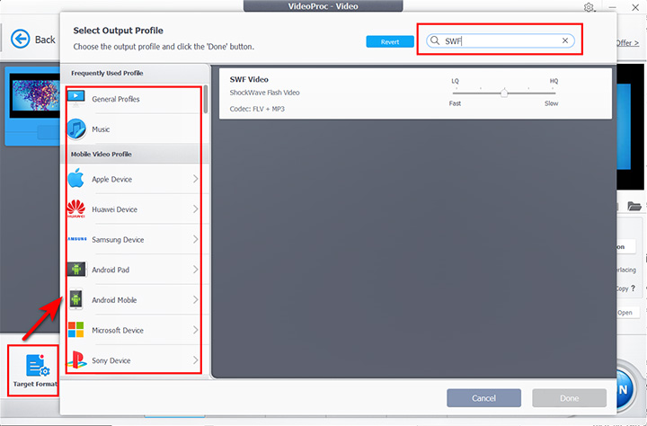Expand the Samsung Device chevron
Image resolution: width=647 pixels, height=426 pixels.
[x=196, y=239]
